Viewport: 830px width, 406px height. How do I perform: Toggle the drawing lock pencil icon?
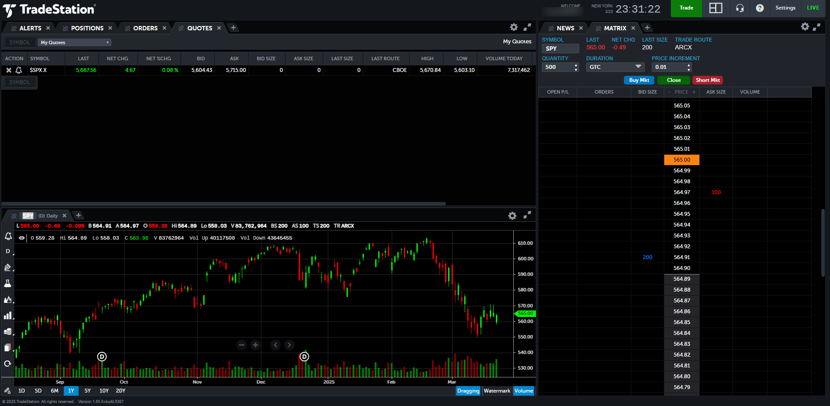(x=7, y=391)
